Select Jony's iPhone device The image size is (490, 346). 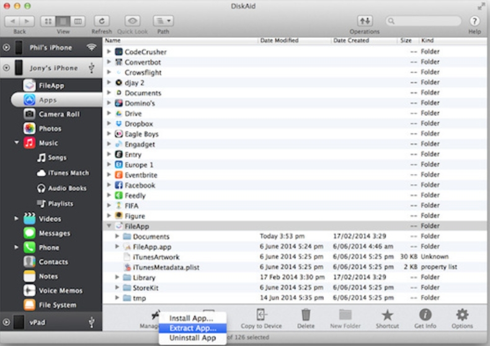[x=51, y=68]
